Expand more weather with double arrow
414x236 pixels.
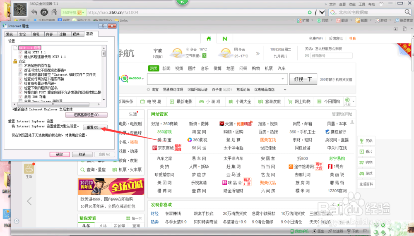258,54
